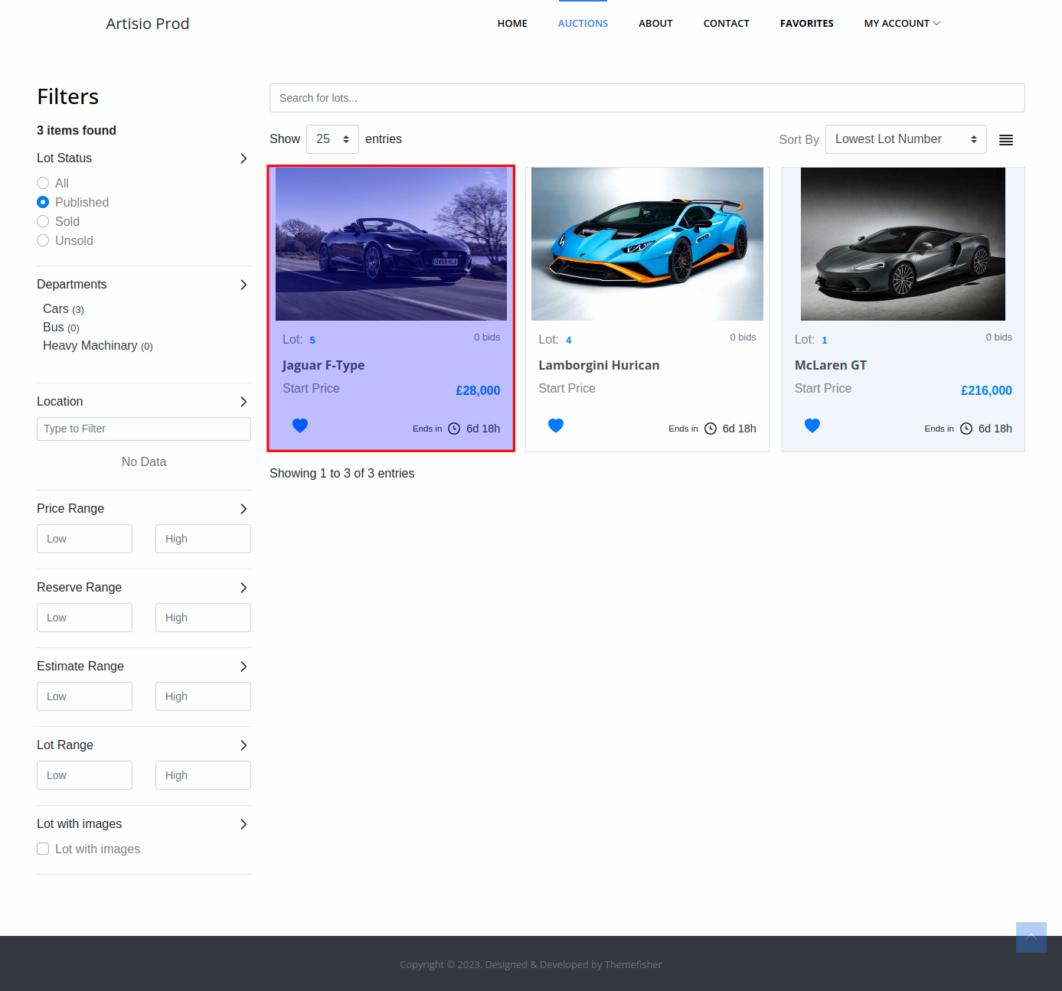Toggle the Lot with images section chevron
1062x991 pixels.
[243, 824]
